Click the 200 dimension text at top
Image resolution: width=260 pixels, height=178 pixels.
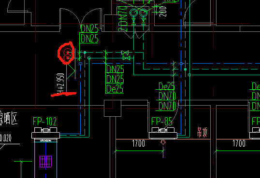[163, 12]
